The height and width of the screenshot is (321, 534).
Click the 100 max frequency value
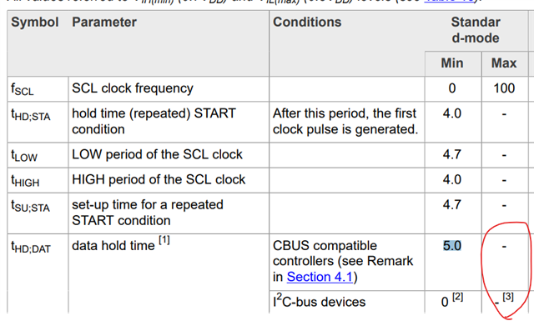tap(504, 88)
